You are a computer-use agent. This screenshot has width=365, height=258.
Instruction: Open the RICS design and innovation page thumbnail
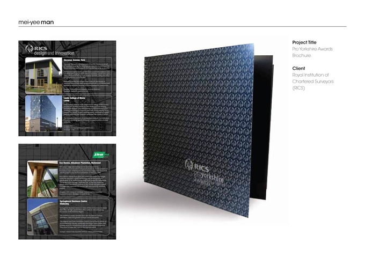[67, 89]
